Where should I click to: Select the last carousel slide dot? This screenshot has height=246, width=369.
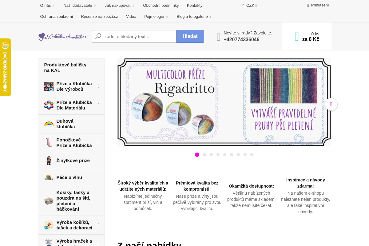252,155
